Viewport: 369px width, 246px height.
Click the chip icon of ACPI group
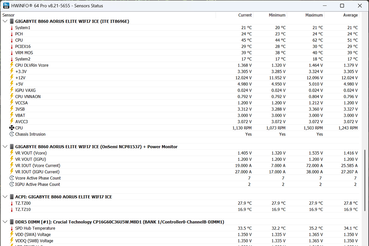(x=12, y=197)
